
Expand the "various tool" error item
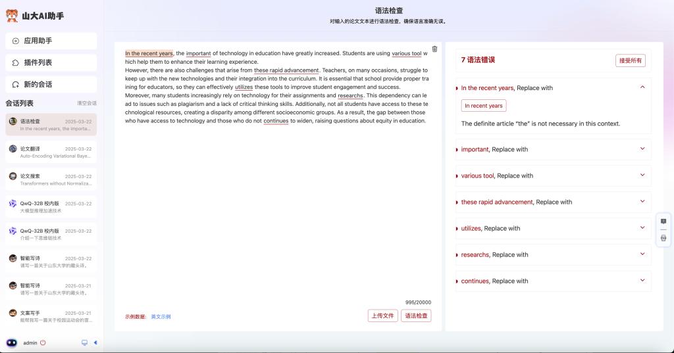pos(642,175)
